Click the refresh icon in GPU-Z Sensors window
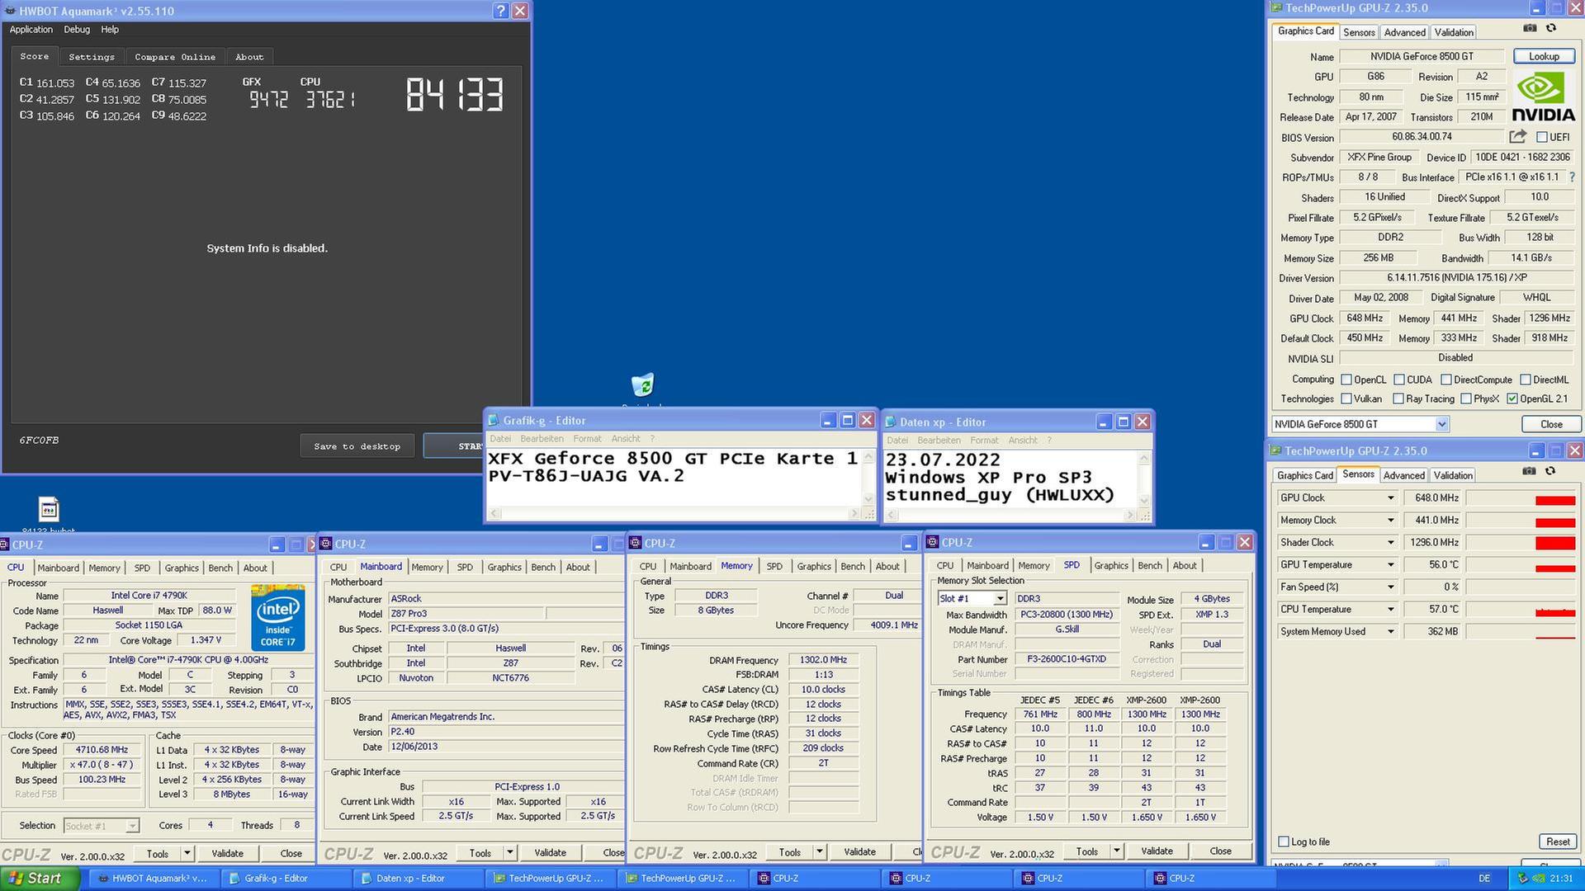The width and height of the screenshot is (1585, 891). [x=1550, y=472]
